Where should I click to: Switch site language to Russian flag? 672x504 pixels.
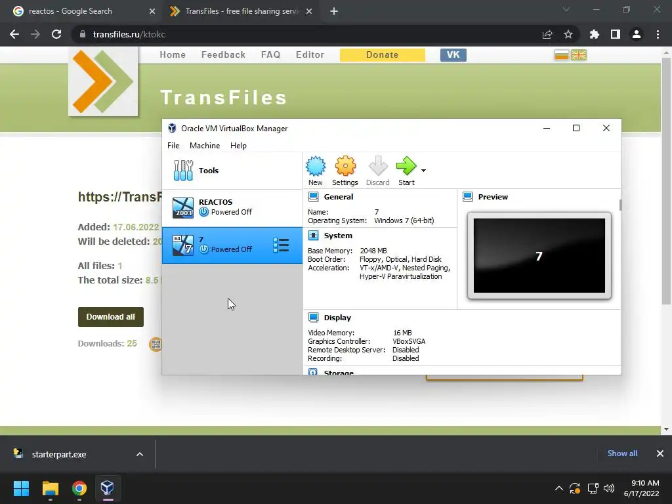click(562, 55)
